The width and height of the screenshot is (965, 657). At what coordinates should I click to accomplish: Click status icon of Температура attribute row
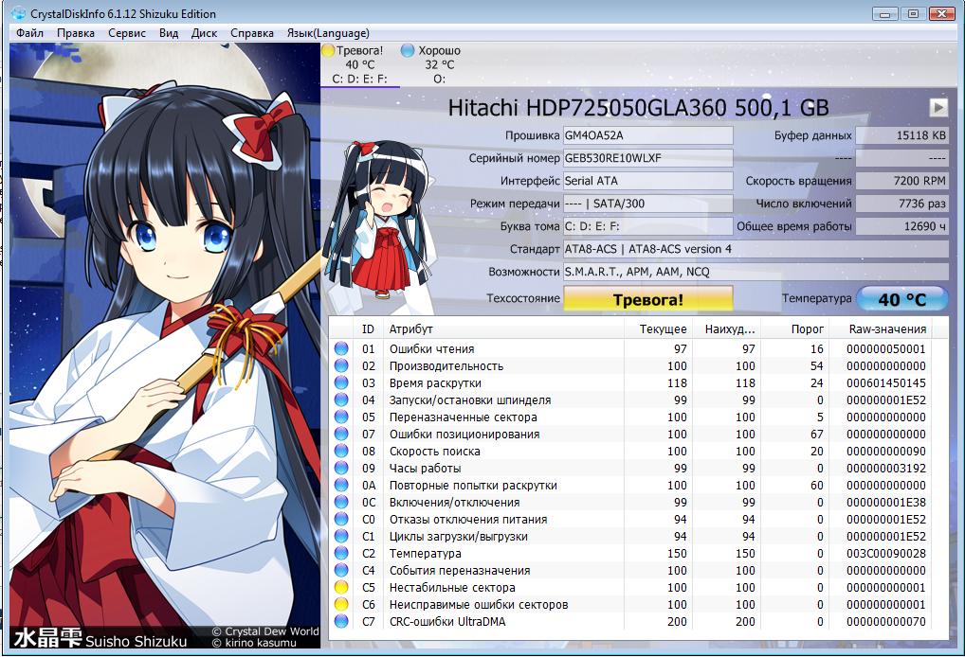(341, 553)
